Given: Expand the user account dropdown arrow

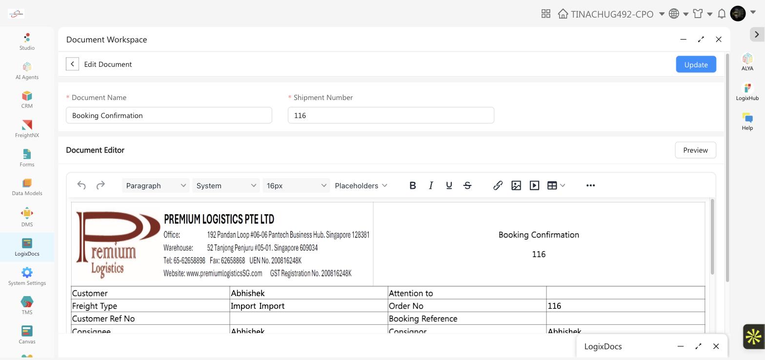Looking at the screenshot, I should (x=753, y=13).
